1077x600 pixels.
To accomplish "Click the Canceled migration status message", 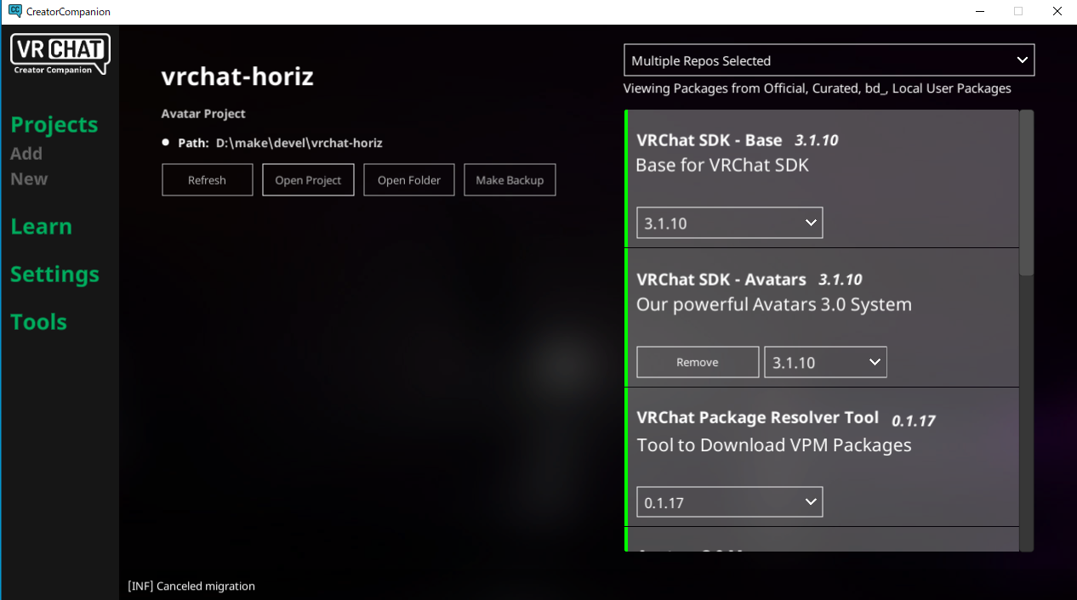I will (x=191, y=586).
